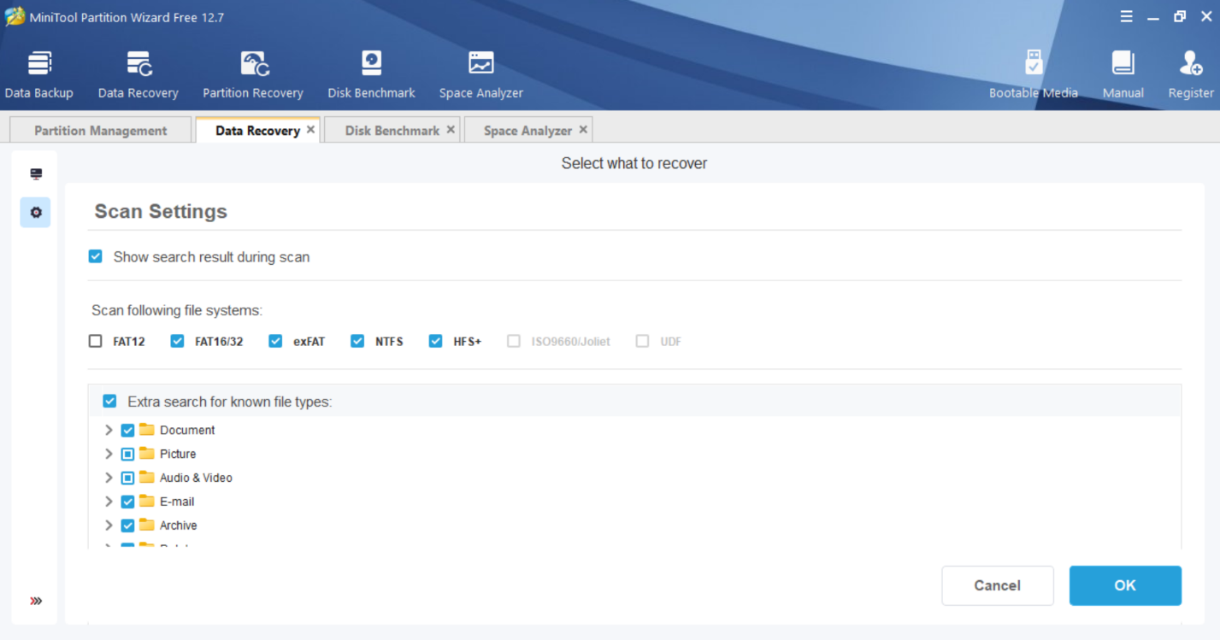Restore down the MiniTool window

coord(1180,16)
